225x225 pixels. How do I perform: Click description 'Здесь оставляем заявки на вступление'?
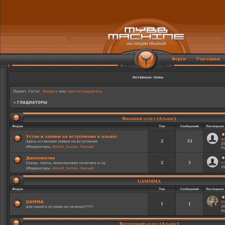[62, 141]
